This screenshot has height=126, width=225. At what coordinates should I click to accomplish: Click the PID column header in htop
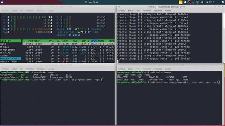click(x=31, y=41)
